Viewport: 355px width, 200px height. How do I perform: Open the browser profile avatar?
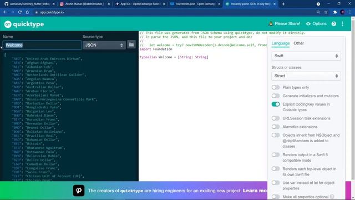[342, 12]
